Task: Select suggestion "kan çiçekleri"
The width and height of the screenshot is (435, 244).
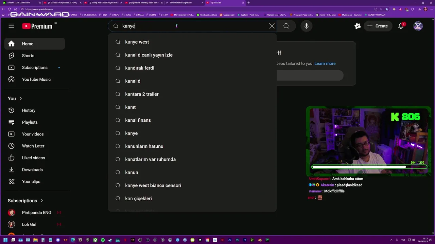Action: [x=192, y=199]
